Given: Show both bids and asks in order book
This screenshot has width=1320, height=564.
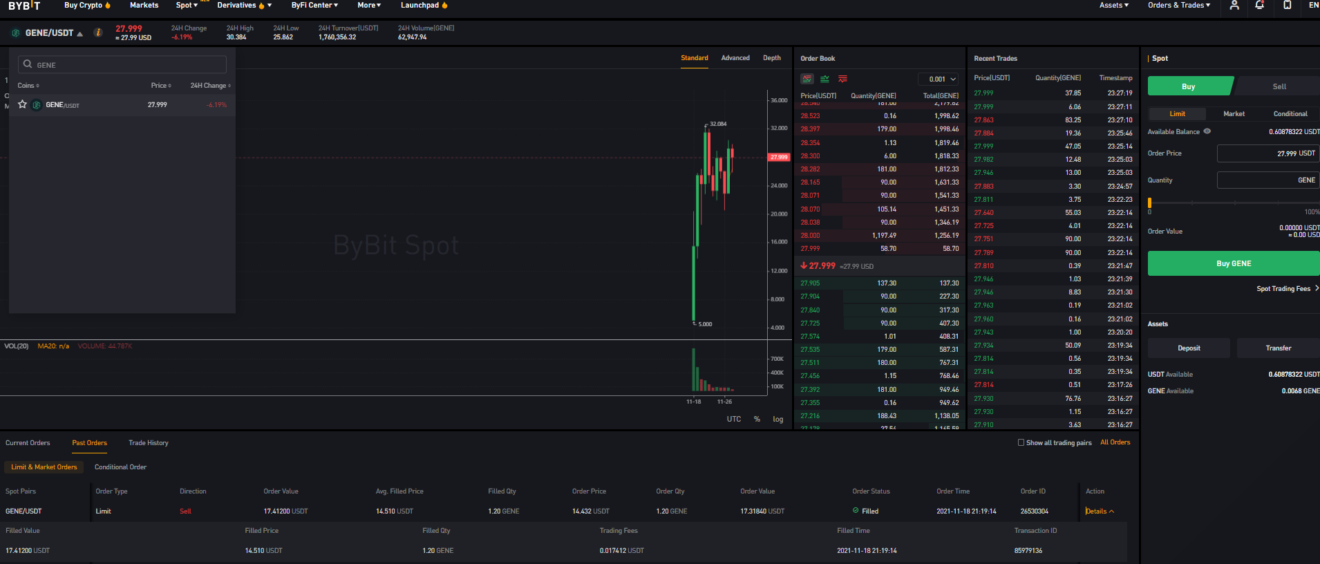Looking at the screenshot, I should point(807,79).
